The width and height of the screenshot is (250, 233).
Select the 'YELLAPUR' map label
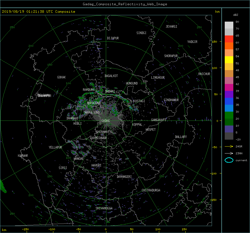pos(55,147)
